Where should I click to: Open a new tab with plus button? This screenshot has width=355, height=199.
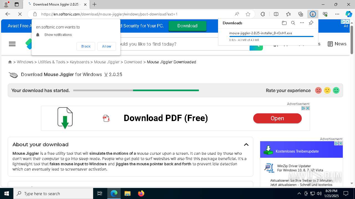point(95,4)
